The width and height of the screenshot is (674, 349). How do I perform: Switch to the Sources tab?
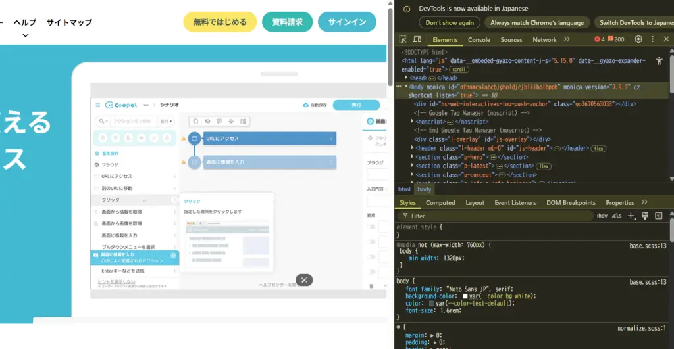tap(511, 40)
